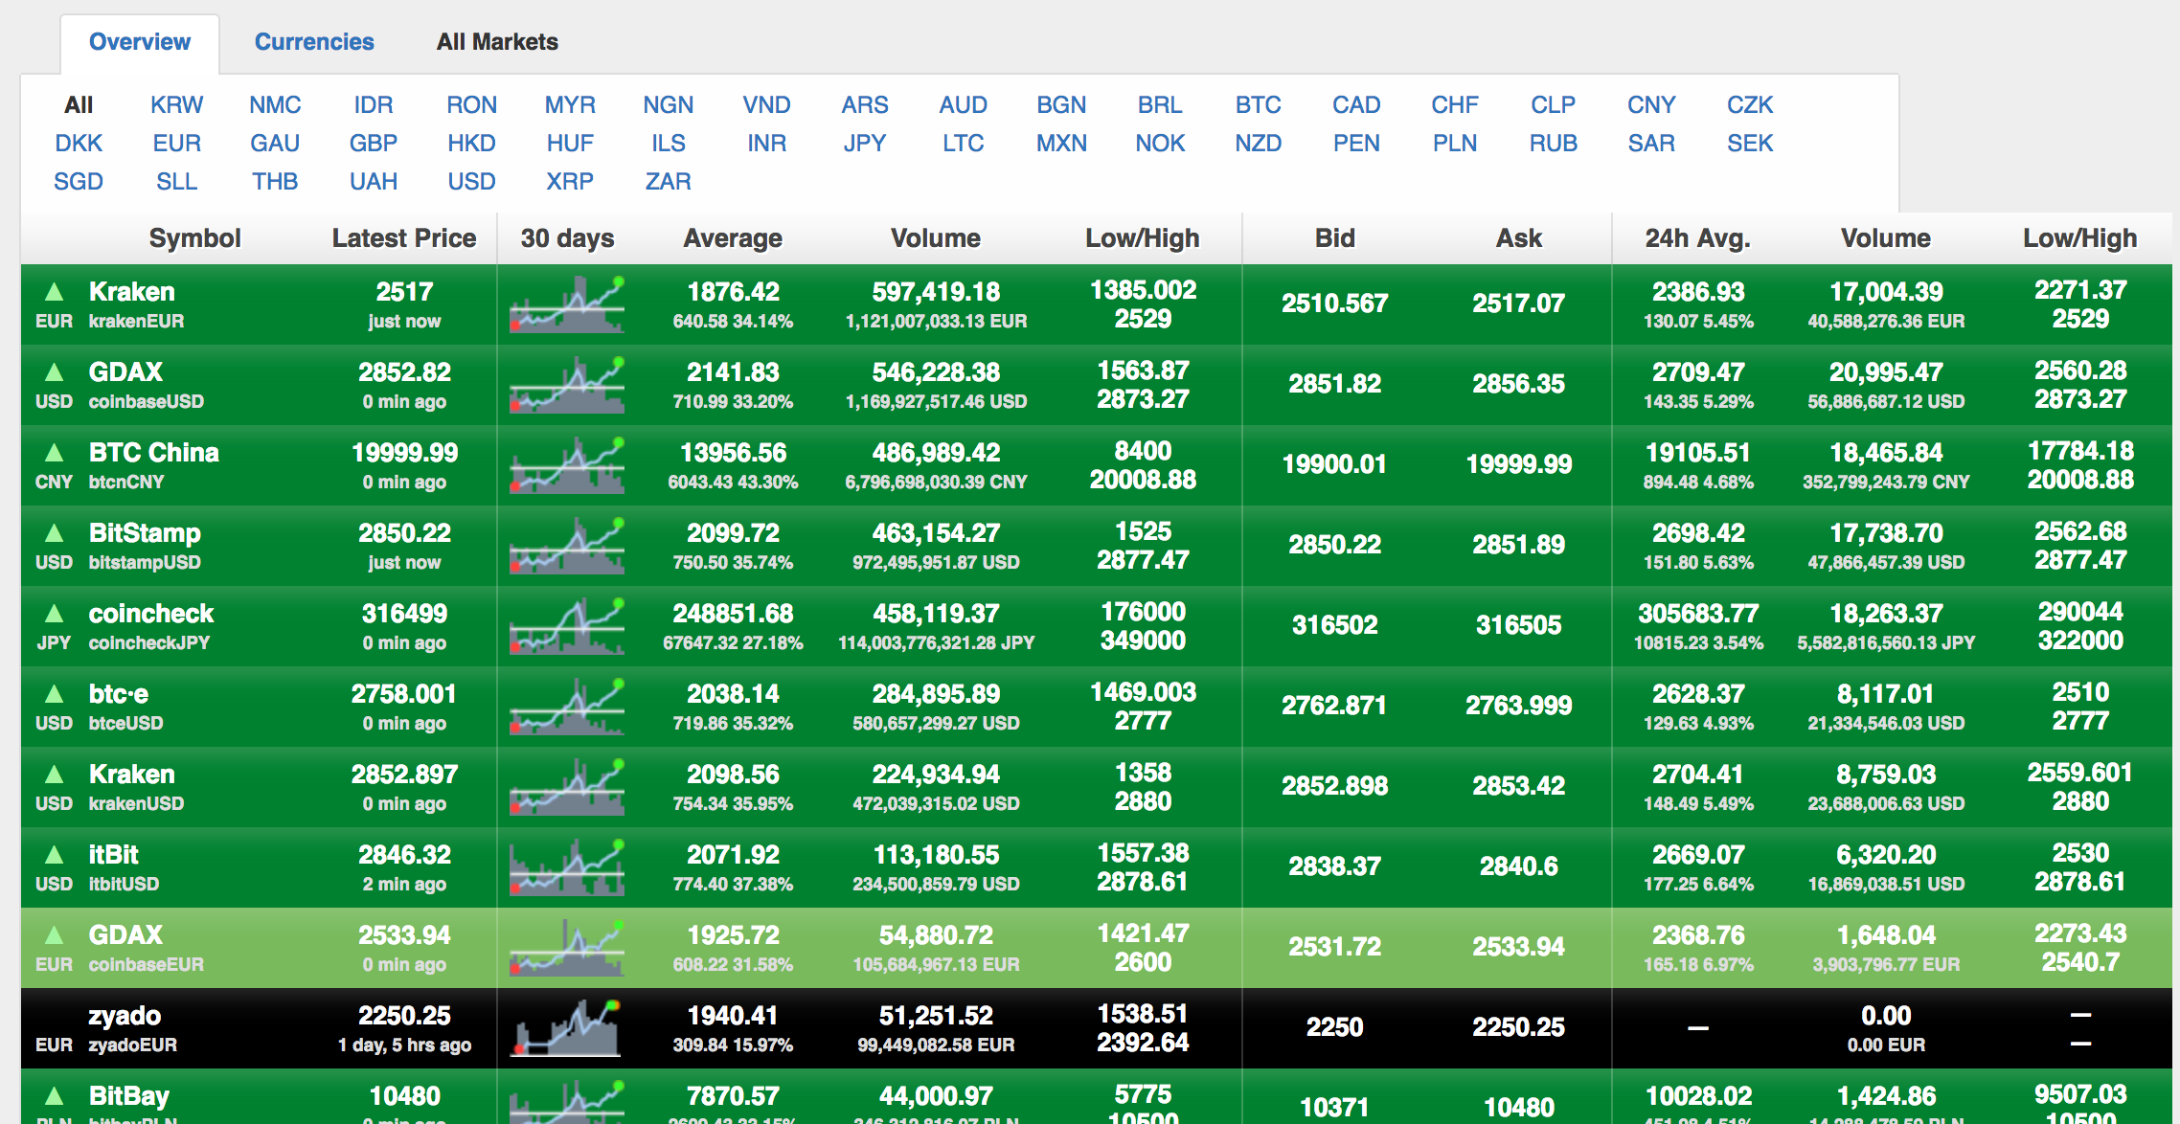Open the zyado zyadoEUR market

[x=125, y=1015]
